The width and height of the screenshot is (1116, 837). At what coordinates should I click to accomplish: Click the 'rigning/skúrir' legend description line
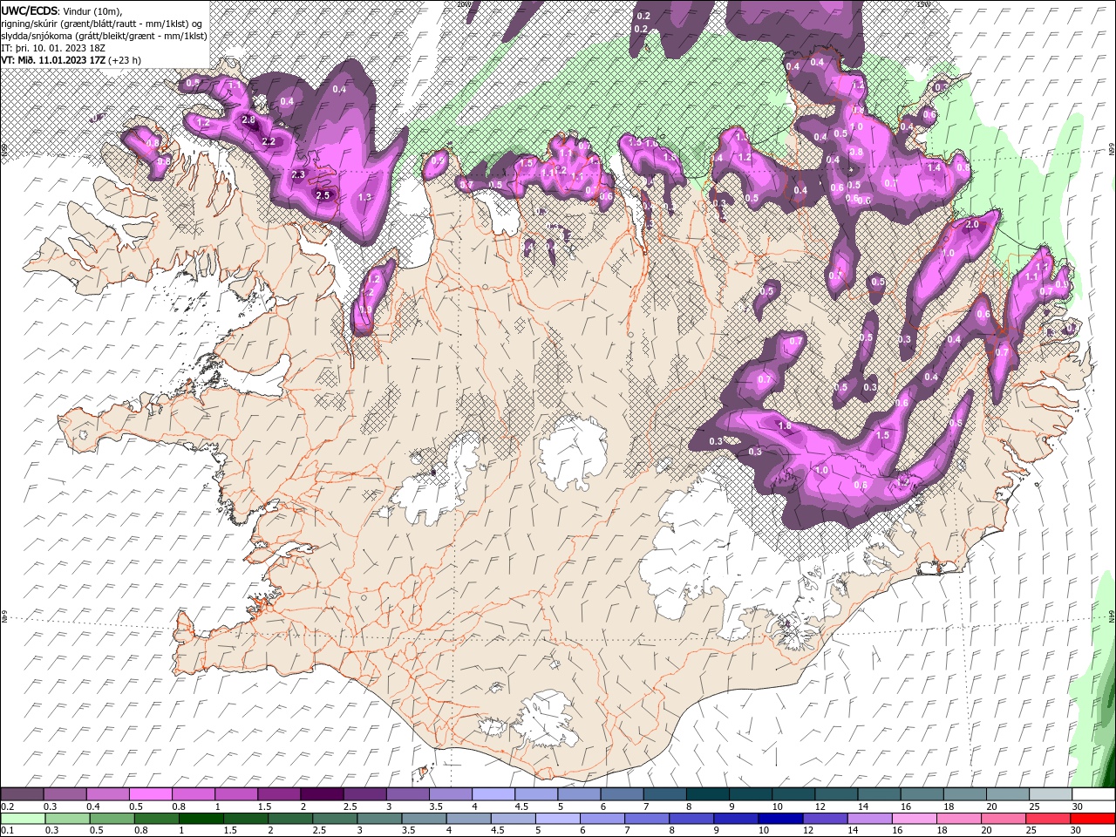[x=102, y=24]
